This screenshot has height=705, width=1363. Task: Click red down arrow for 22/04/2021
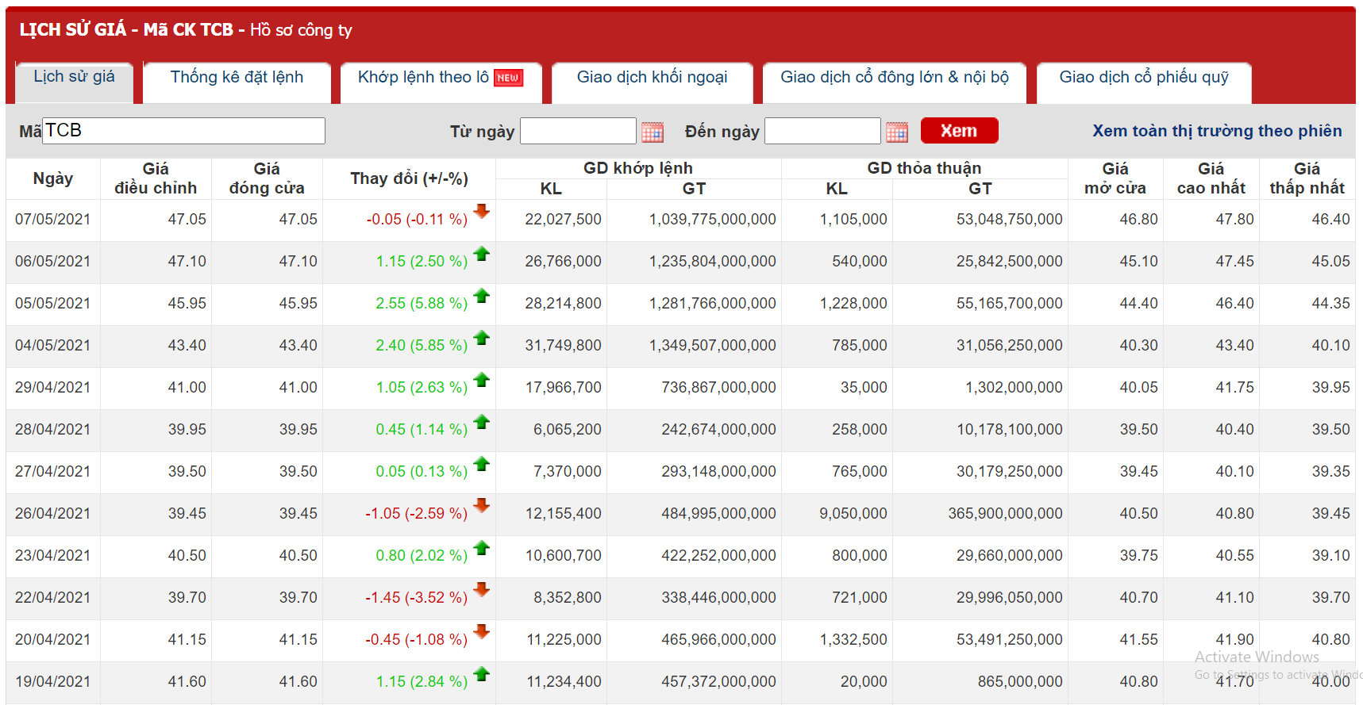click(x=481, y=590)
